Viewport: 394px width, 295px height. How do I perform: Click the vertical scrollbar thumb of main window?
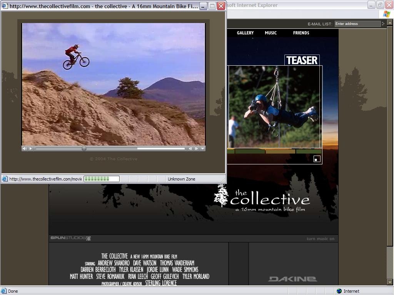[389, 136]
